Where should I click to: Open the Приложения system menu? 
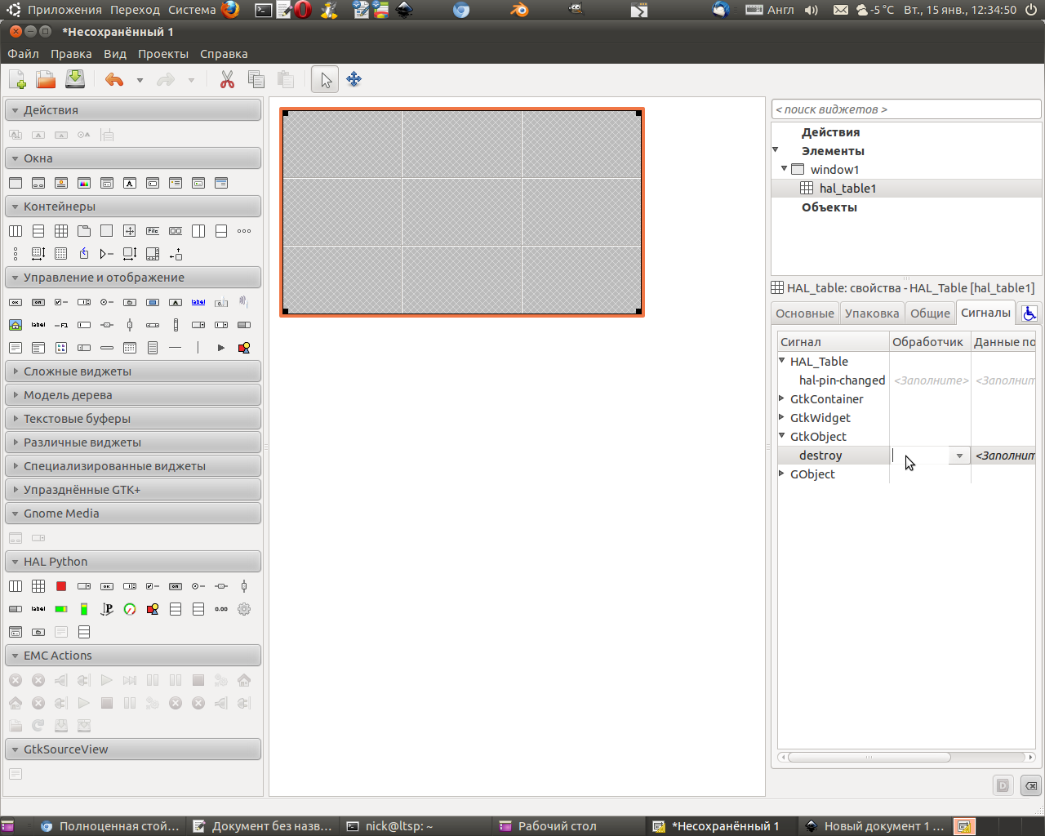click(x=64, y=10)
